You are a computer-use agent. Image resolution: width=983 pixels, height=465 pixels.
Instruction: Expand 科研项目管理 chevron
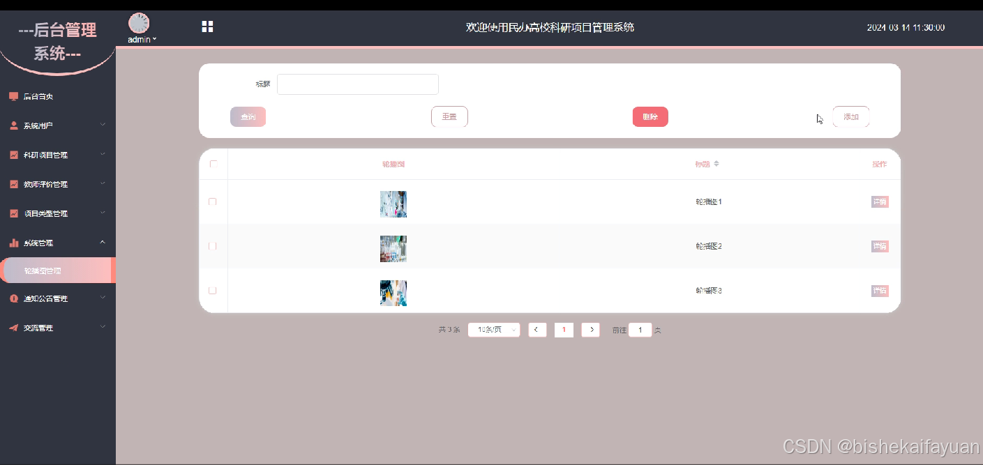tap(103, 154)
